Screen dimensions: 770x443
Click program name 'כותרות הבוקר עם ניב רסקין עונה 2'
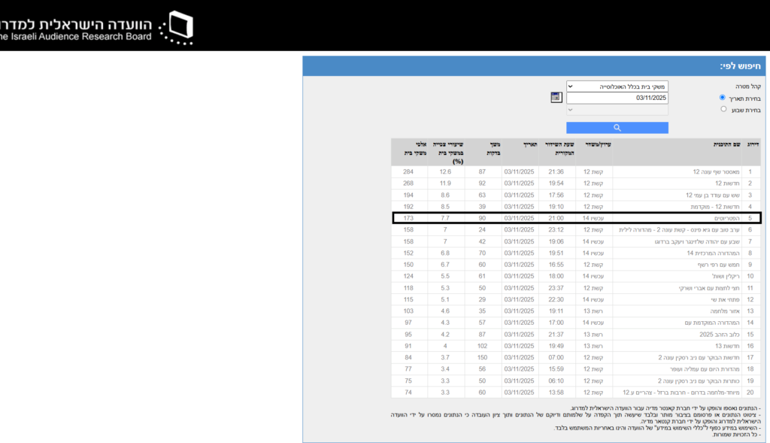tap(699, 381)
